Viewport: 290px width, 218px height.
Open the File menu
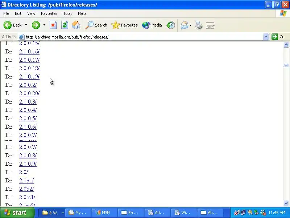pos(6,13)
